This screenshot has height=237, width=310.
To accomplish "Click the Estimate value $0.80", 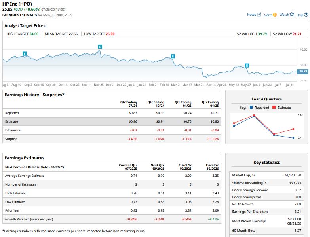I will pyautogui.click(x=215, y=121).
